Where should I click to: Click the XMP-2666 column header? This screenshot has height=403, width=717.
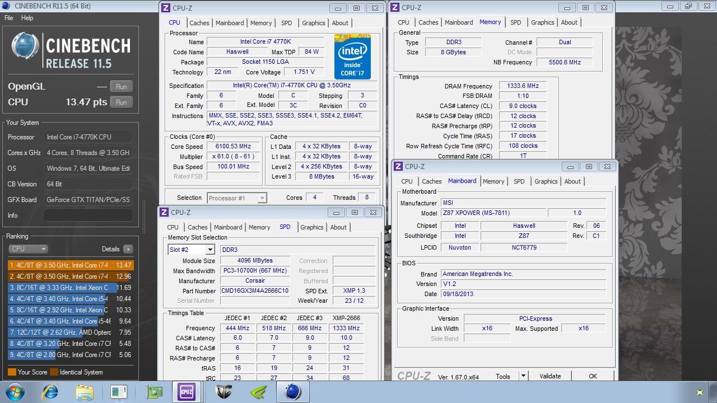pos(346,318)
